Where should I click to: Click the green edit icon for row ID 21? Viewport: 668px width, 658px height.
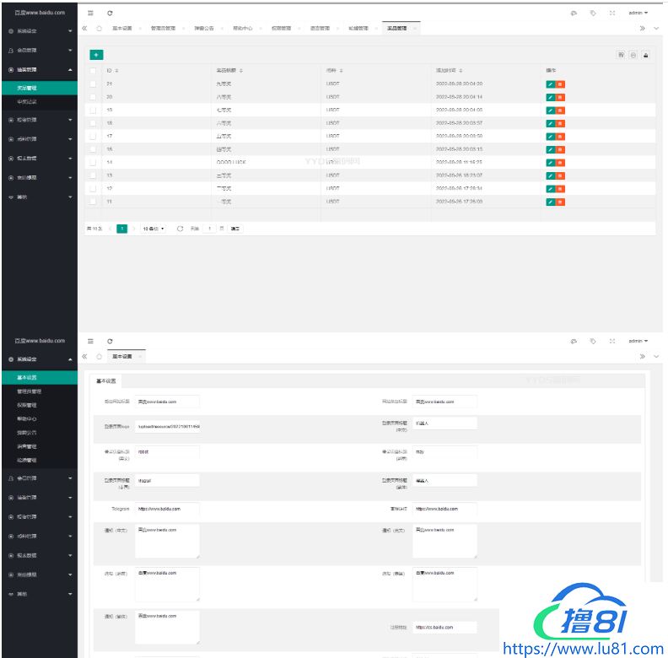click(550, 84)
